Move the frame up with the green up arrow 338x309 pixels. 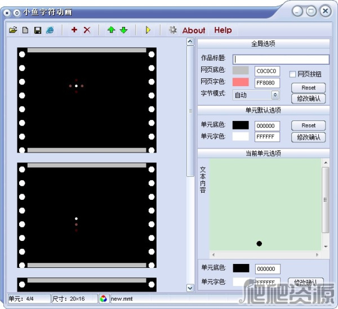pyautogui.click(x=111, y=30)
